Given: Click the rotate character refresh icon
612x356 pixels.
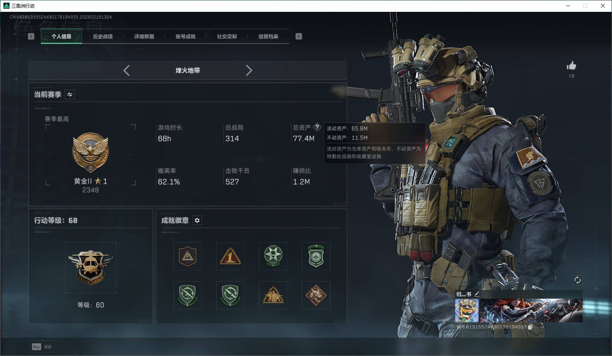Looking at the screenshot, I should [577, 280].
